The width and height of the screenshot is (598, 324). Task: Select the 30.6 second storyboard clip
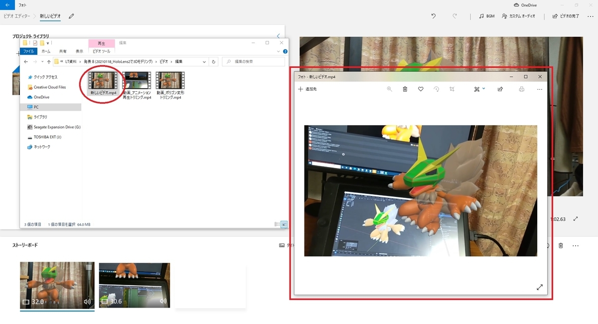coord(135,285)
